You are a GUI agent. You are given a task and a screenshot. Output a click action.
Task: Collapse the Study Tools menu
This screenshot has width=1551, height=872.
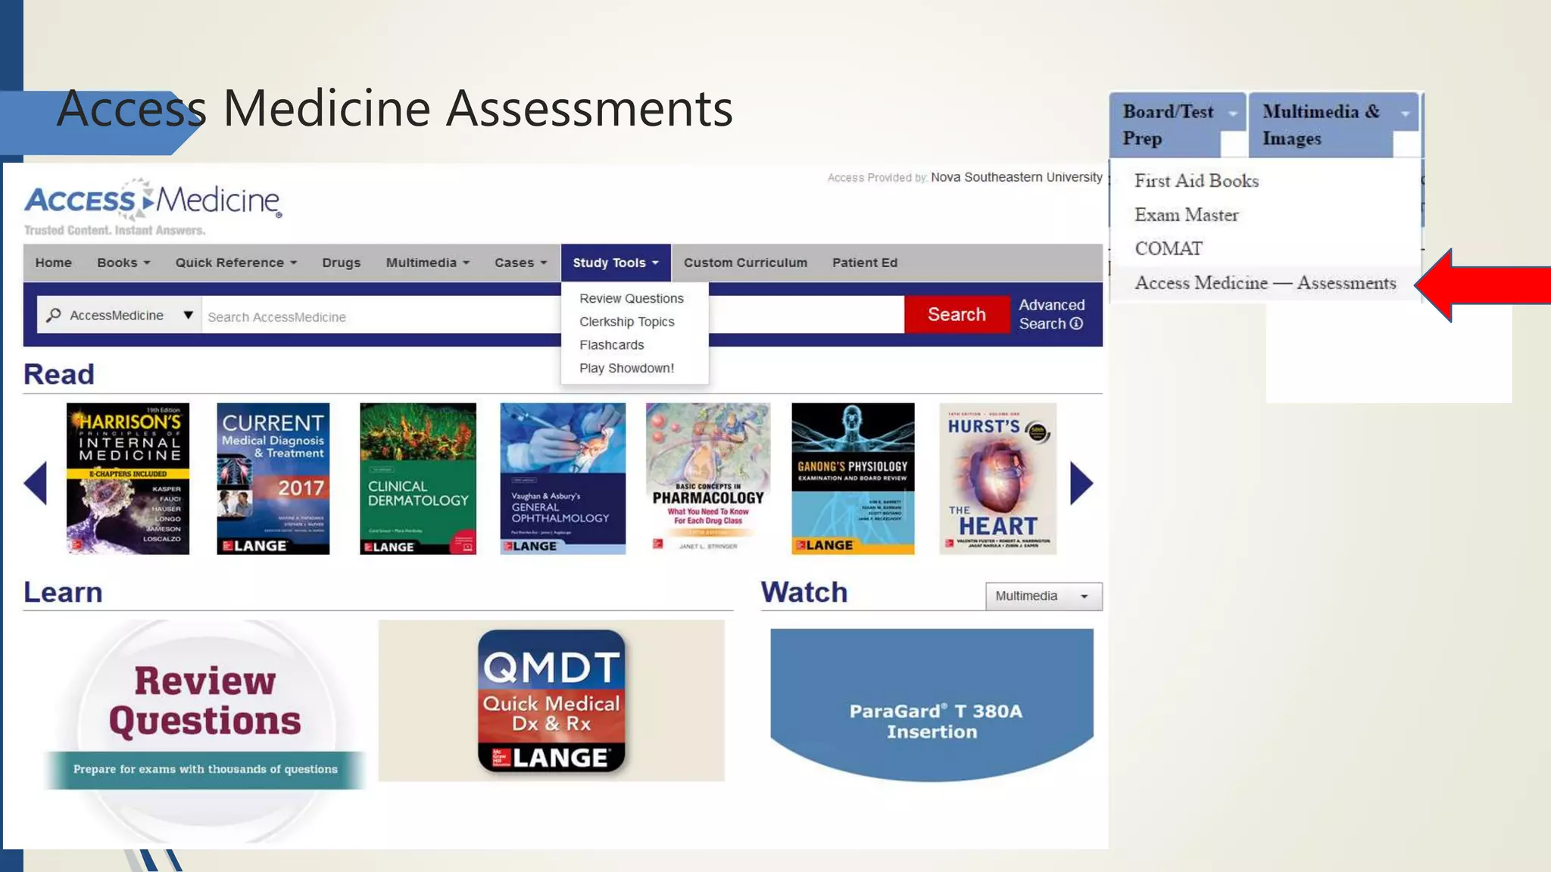pos(616,263)
